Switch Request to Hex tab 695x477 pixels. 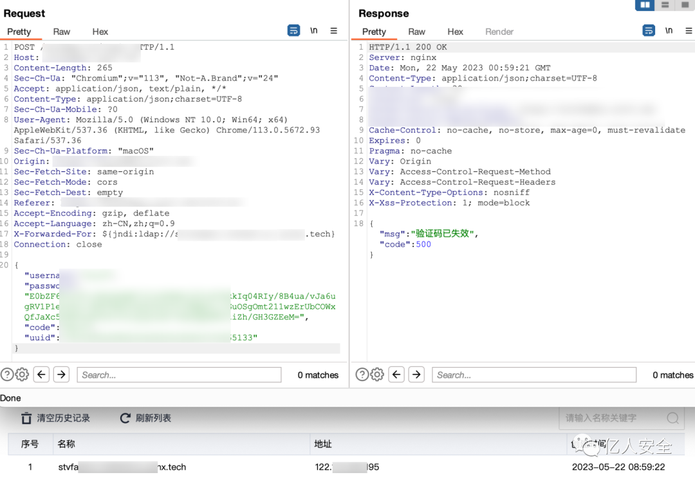[x=100, y=32]
